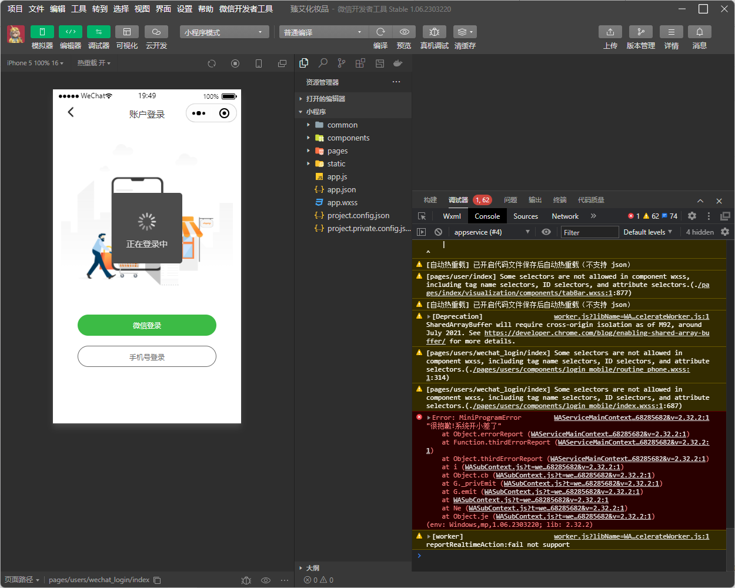Open the 消息 notifications bell

(x=700, y=32)
